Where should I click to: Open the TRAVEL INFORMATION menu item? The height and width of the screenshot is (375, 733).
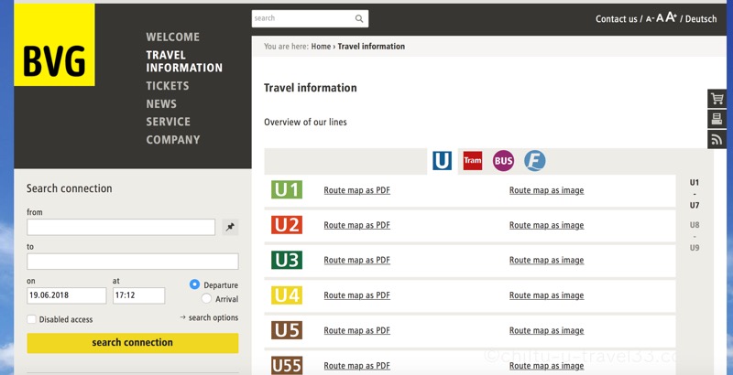click(184, 61)
